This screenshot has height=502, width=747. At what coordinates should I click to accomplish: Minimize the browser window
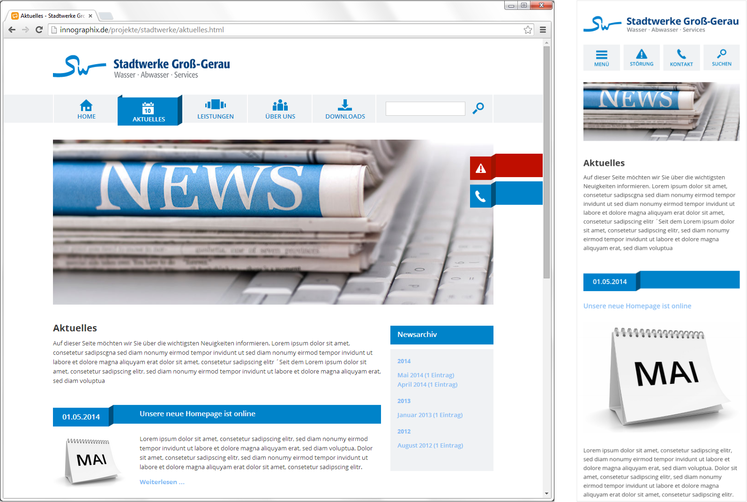pyautogui.click(x=511, y=6)
